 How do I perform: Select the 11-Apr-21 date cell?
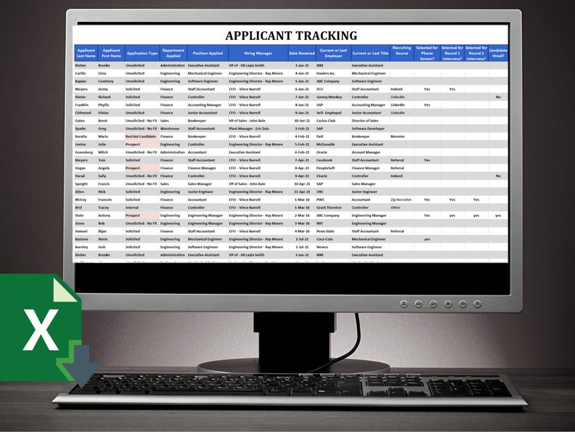[x=302, y=191]
